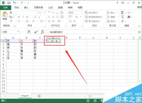Screen dimensions: 142x103
Task: Click the Insert Function fx button
Action: [x=43, y=32]
